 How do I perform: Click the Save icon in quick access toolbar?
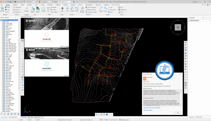pos(8,2)
